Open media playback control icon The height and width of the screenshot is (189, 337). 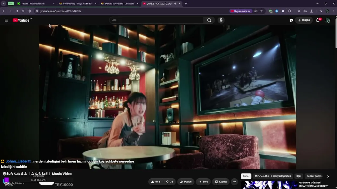[321, 11]
